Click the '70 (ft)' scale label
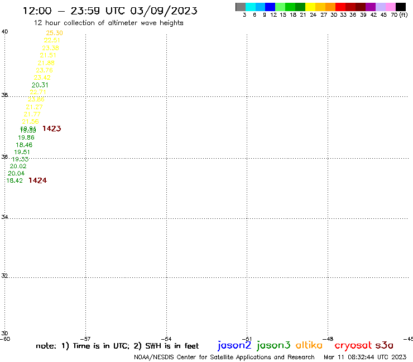Viewport: 413px width, 362px height. point(399,14)
